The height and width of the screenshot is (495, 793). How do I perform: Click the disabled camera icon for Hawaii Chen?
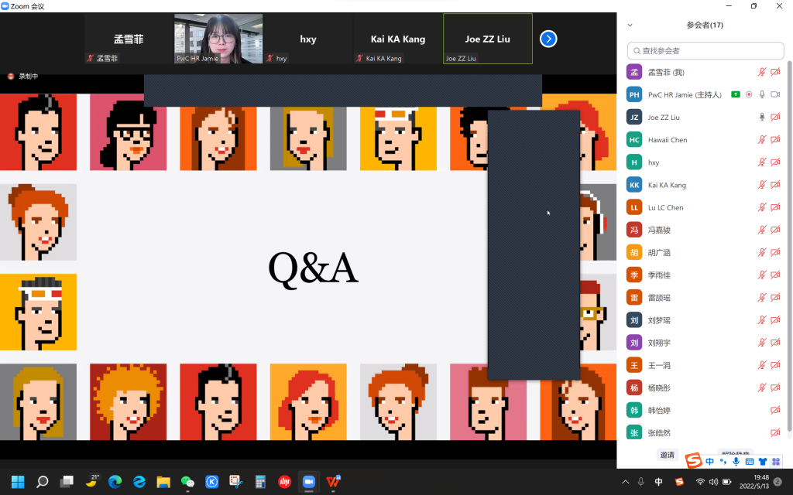[x=775, y=140]
